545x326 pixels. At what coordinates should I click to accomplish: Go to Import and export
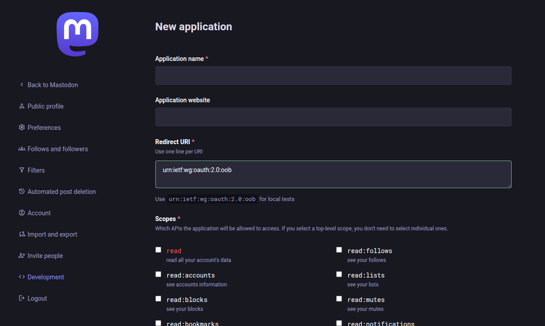pos(52,234)
